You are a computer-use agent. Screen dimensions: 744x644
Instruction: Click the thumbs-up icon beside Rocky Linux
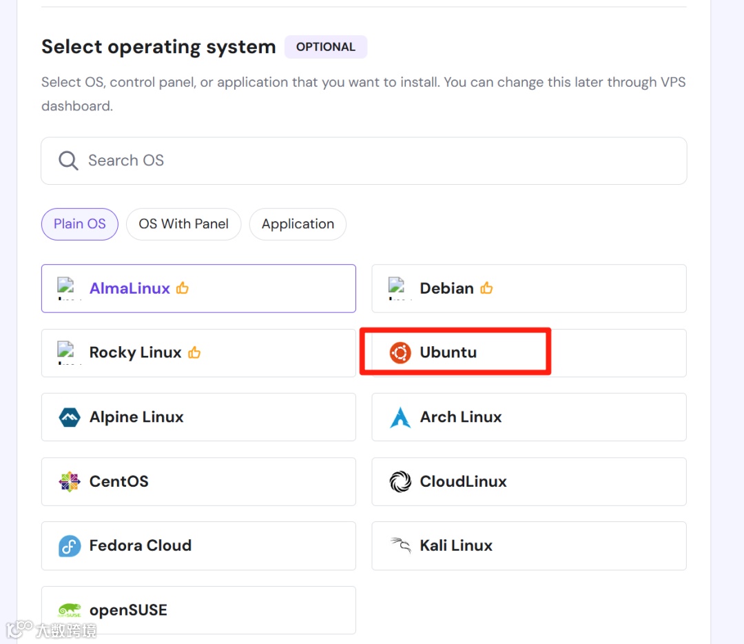click(194, 352)
